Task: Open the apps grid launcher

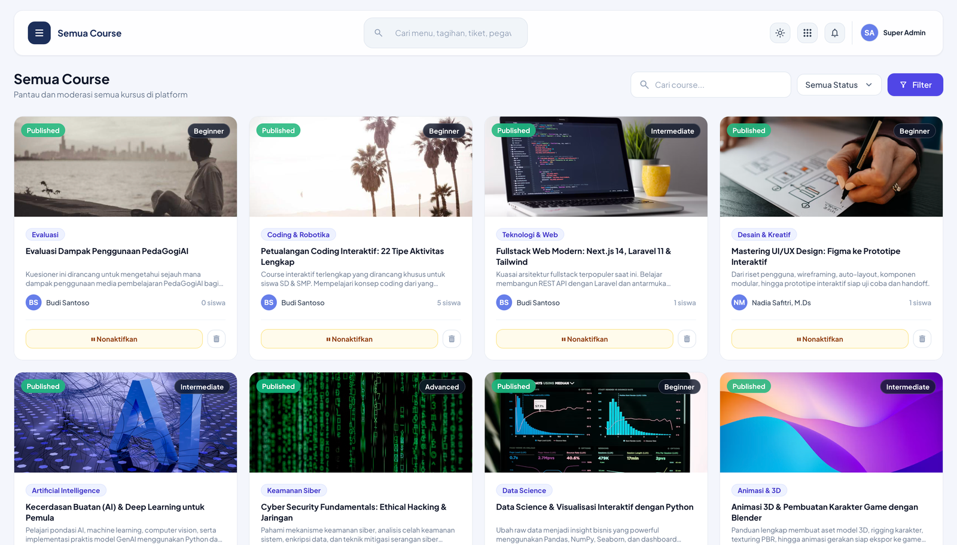Action: pyautogui.click(x=807, y=33)
